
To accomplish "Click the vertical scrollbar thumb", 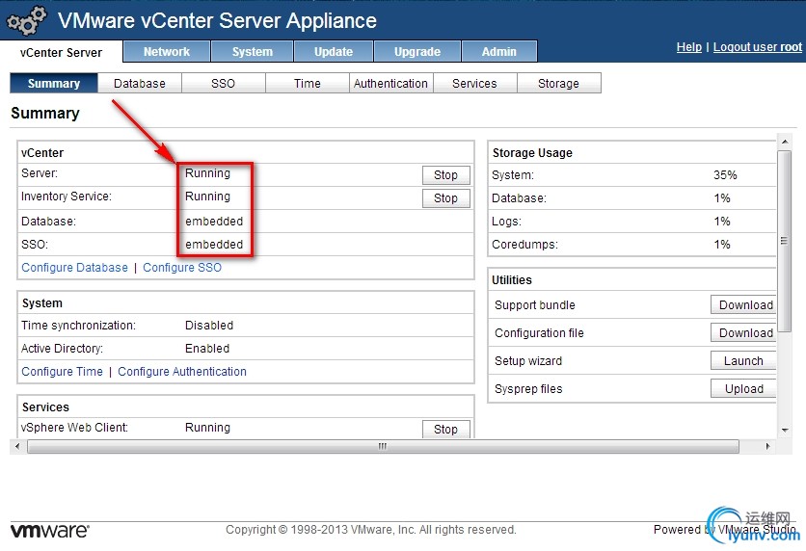I will point(785,242).
